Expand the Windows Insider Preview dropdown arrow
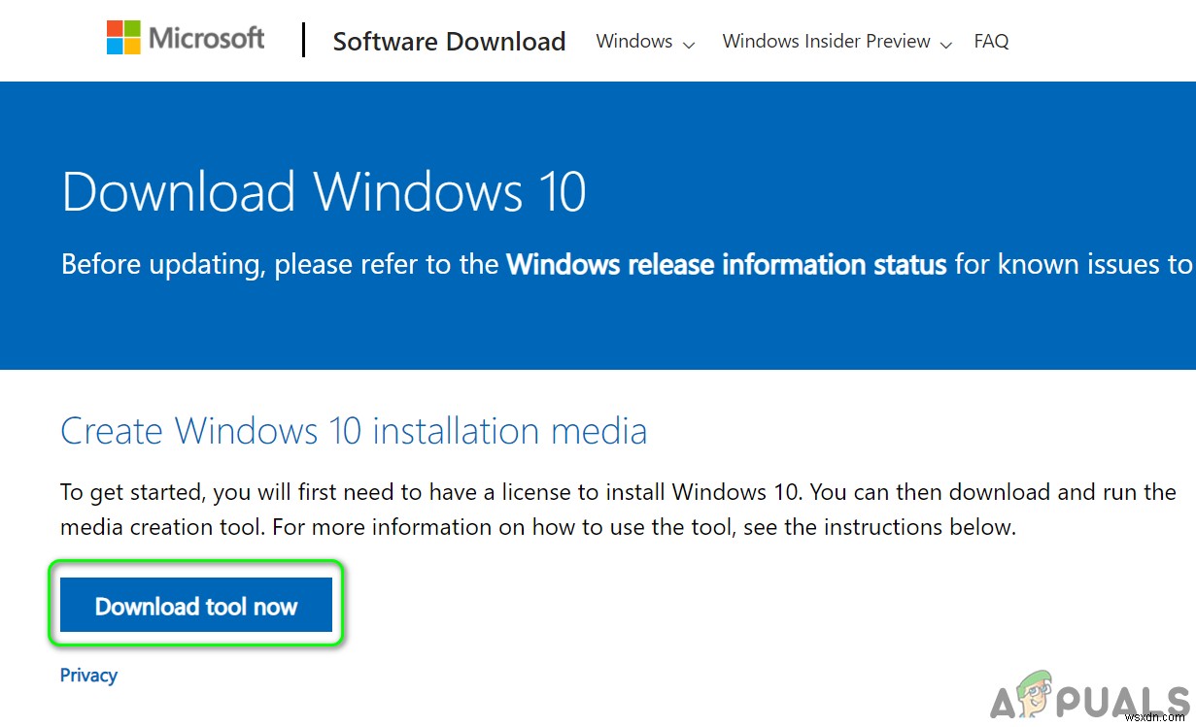1196x727 pixels. (945, 43)
